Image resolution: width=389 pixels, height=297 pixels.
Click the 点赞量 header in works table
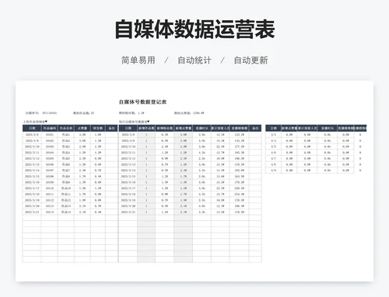coord(82,128)
